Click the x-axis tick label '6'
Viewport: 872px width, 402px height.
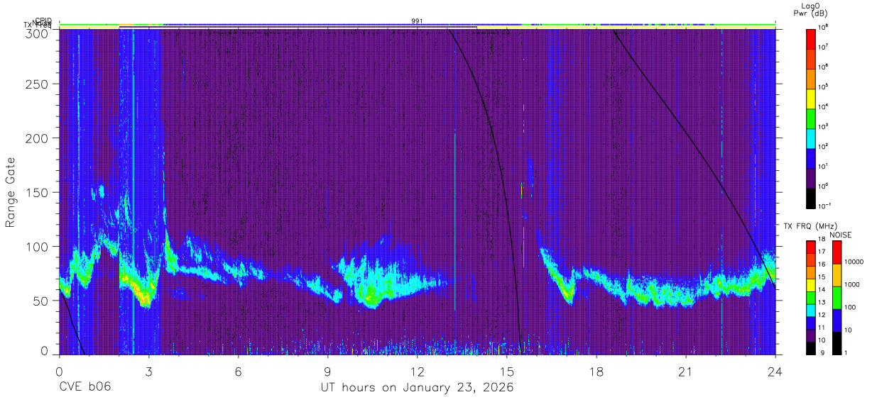pyautogui.click(x=238, y=372)
